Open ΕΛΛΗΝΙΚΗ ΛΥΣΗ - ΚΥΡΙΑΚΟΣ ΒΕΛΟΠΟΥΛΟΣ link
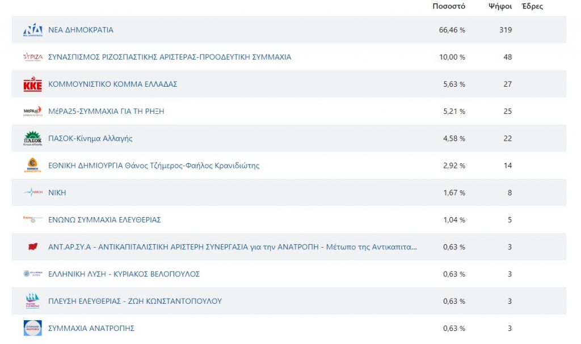Image resolution: width=581 pixels, height=344 pixels. point(124,274)
